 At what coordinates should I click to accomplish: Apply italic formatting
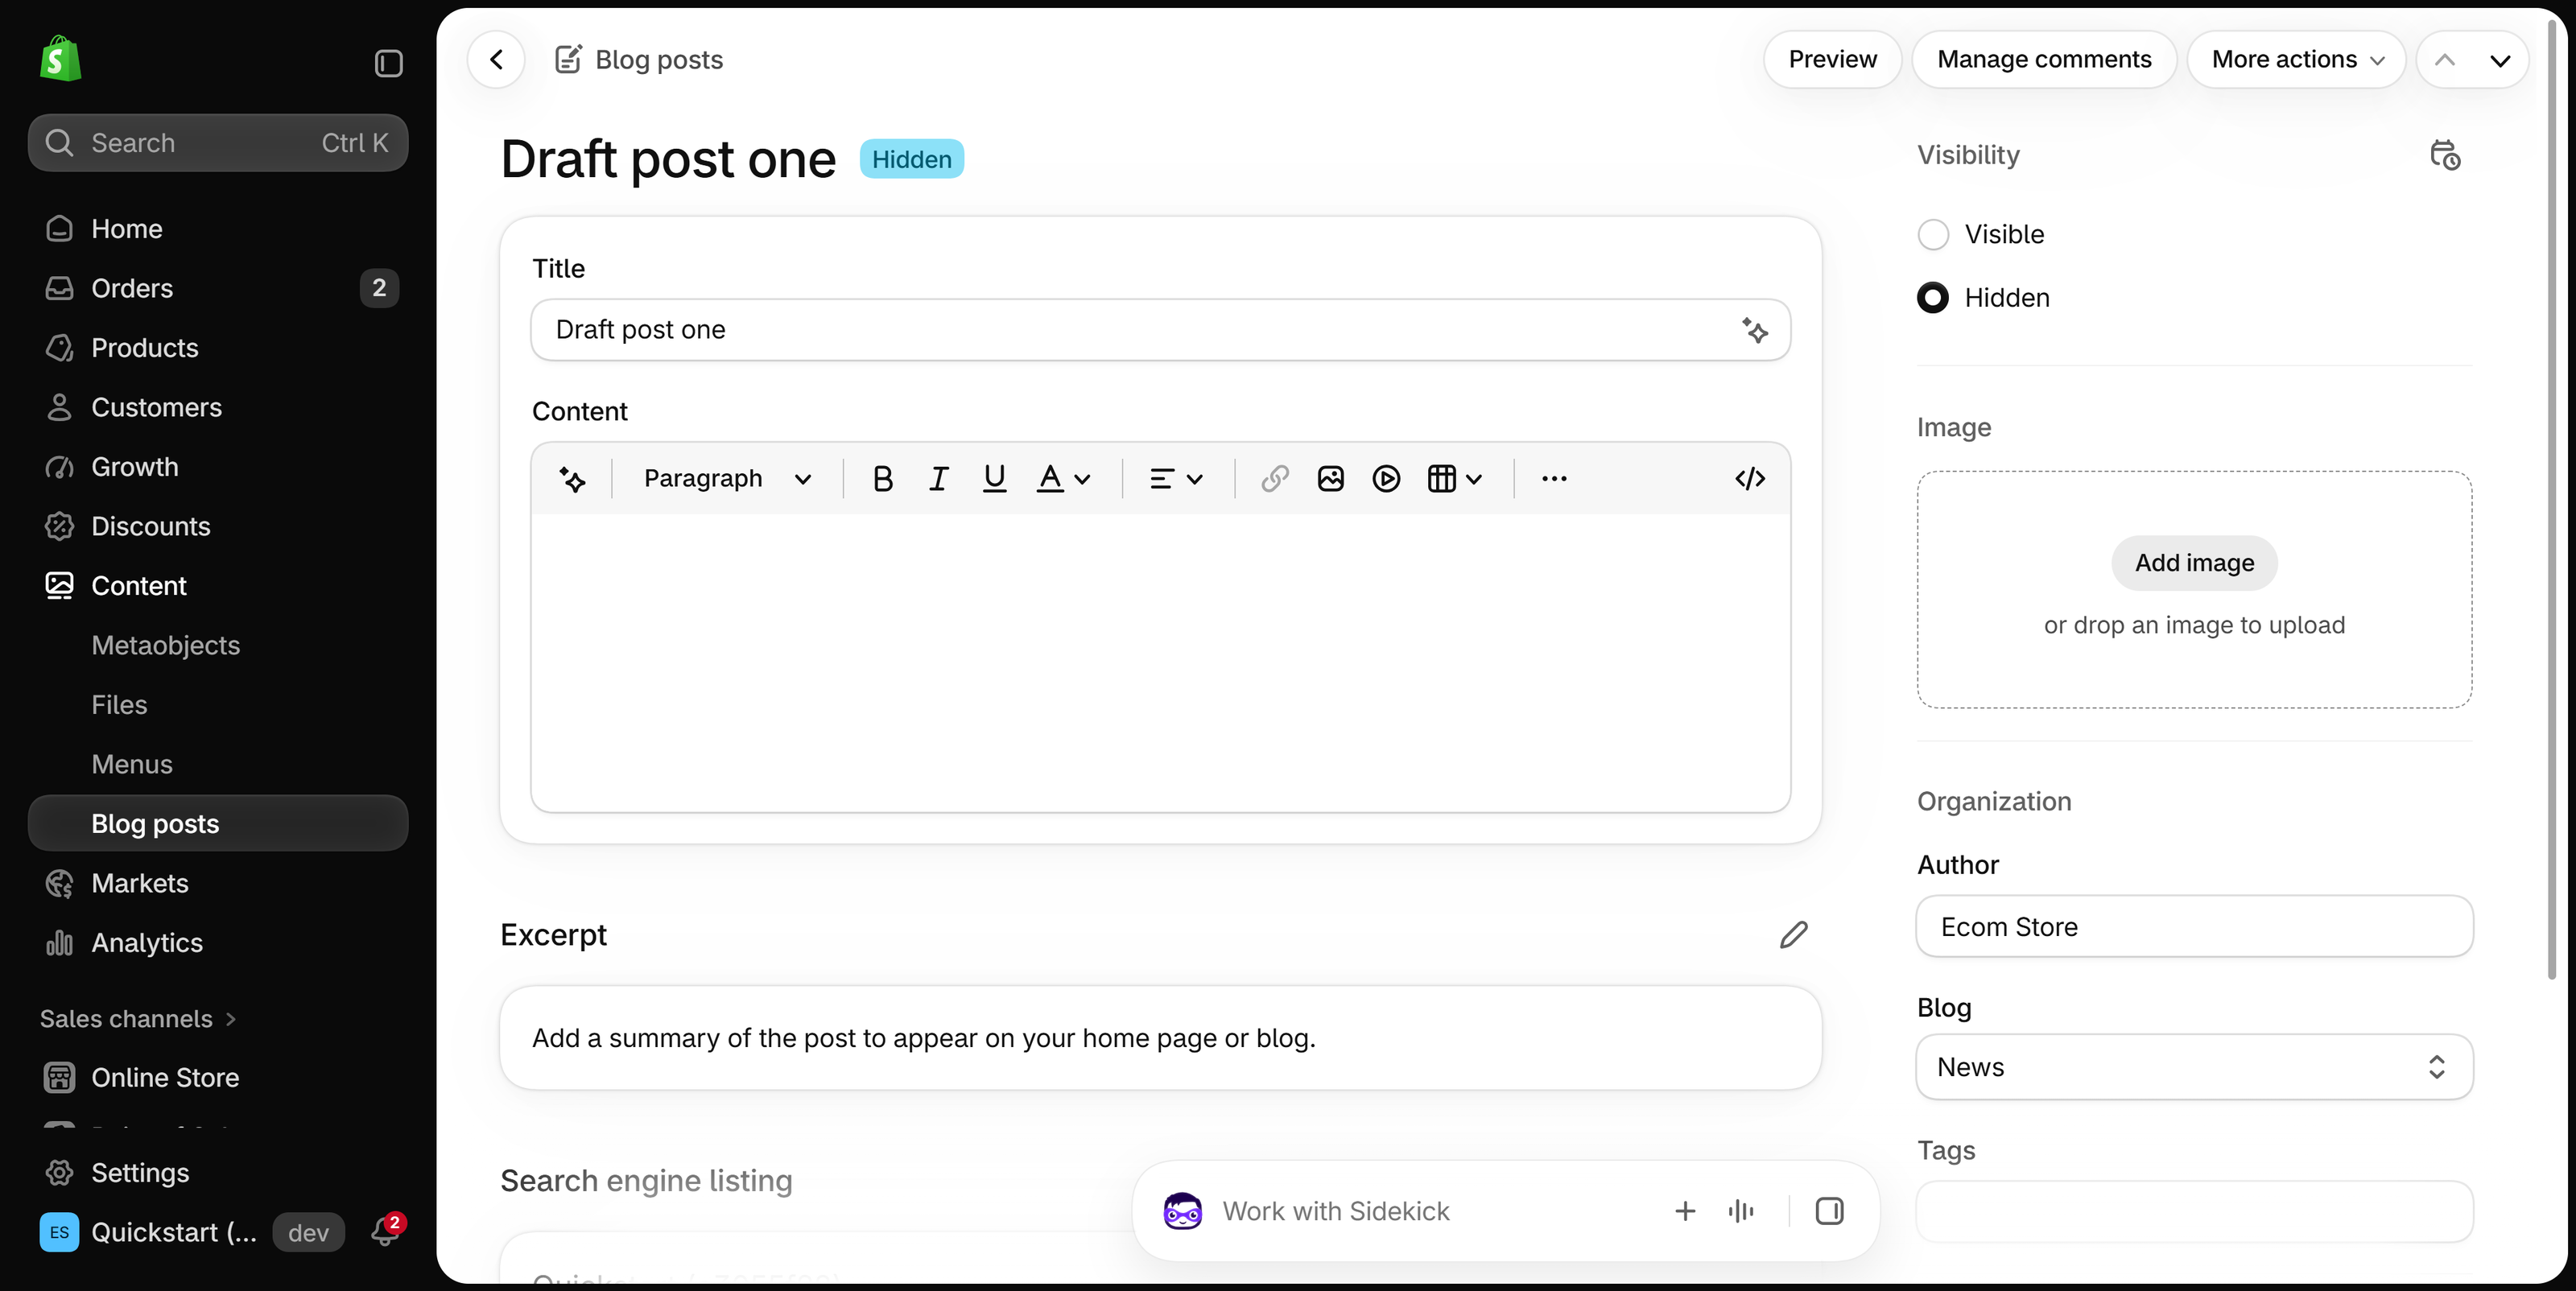(x=938, y=479)
